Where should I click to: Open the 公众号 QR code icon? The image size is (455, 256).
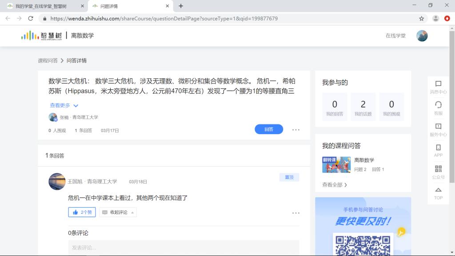tap(438, 169)
